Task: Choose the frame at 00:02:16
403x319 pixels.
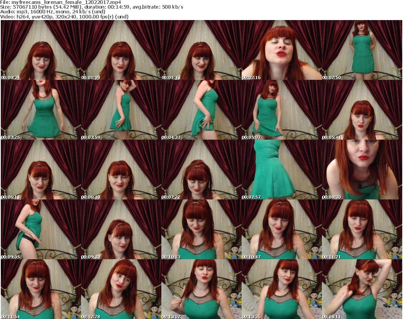Action: click(281, 50)
